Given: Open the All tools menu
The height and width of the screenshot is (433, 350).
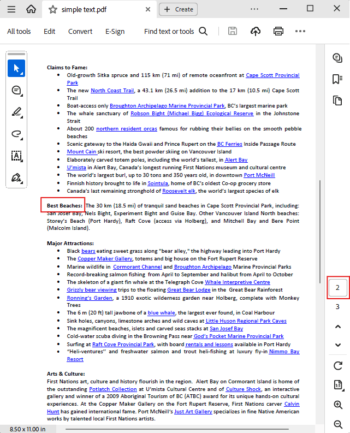Looking at the screenshot, I should click(19, 31).
